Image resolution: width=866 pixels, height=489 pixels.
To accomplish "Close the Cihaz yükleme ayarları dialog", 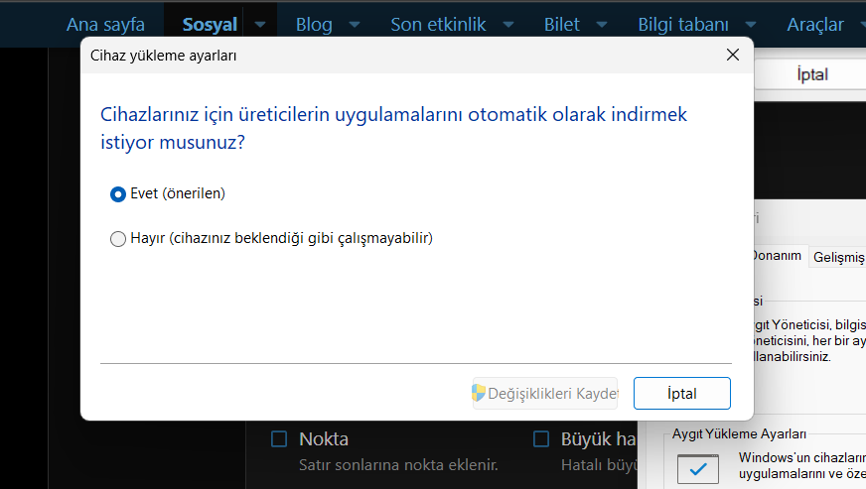I will pos(733,55).
